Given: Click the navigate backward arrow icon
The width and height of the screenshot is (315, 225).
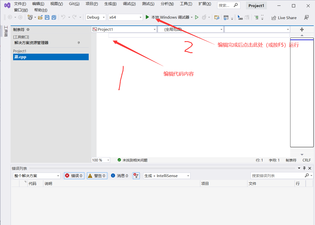Looking at the screenshot, I should click(10, 17).
